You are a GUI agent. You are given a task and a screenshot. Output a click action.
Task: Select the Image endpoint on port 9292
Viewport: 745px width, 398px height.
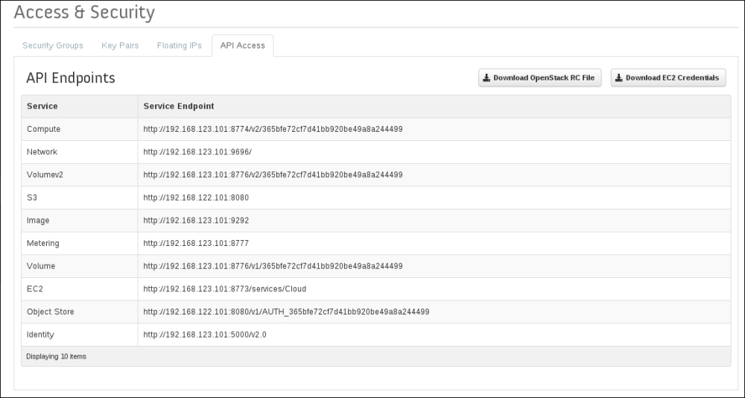pyautogui.click(x=196, y=220)
